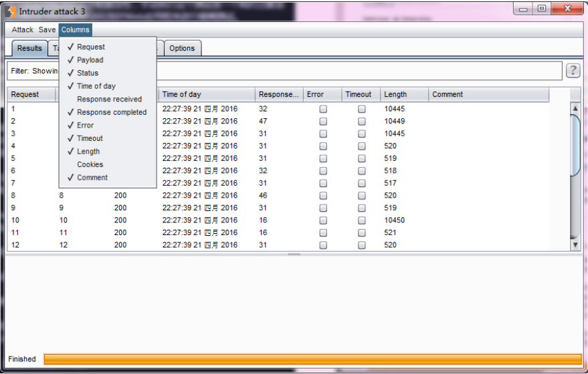Toggle the Length column option
The width and height of the screenshot is (588, 374).
(108, 152)
